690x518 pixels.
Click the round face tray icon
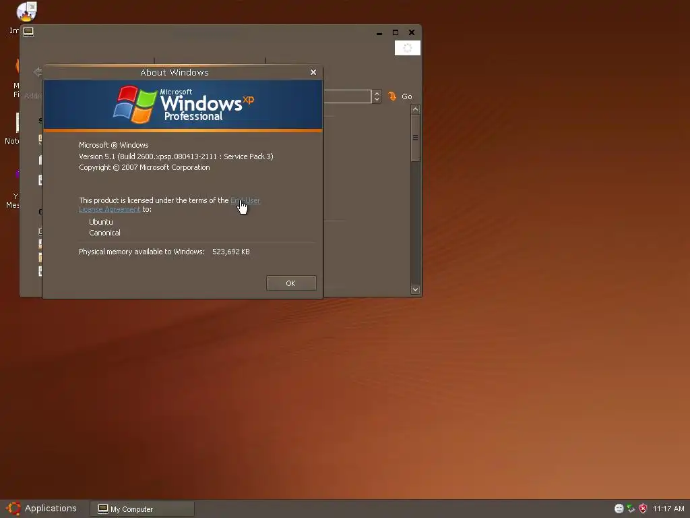(619, 509)
